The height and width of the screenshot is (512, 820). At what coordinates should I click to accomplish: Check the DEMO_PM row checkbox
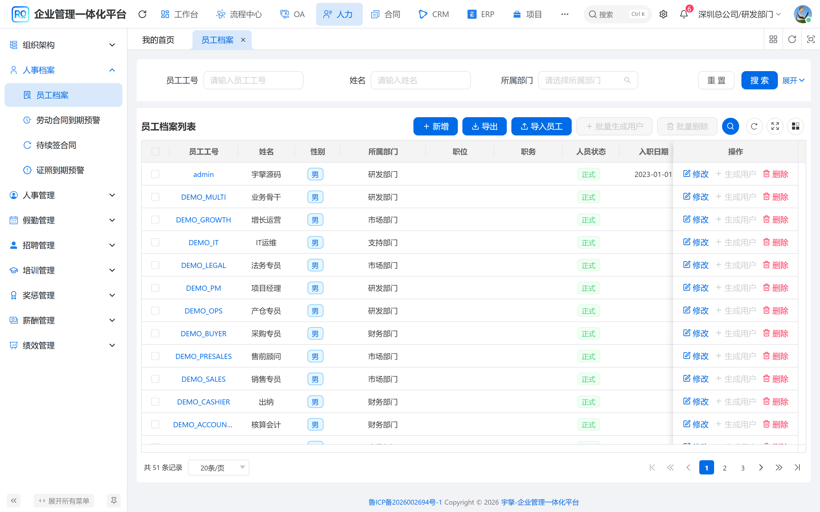[x=155, y=288]
